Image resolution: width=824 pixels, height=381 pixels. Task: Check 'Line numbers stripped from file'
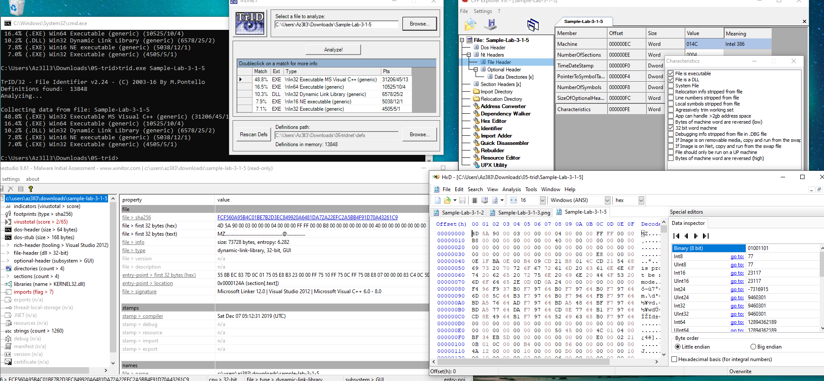click(671, 98)
